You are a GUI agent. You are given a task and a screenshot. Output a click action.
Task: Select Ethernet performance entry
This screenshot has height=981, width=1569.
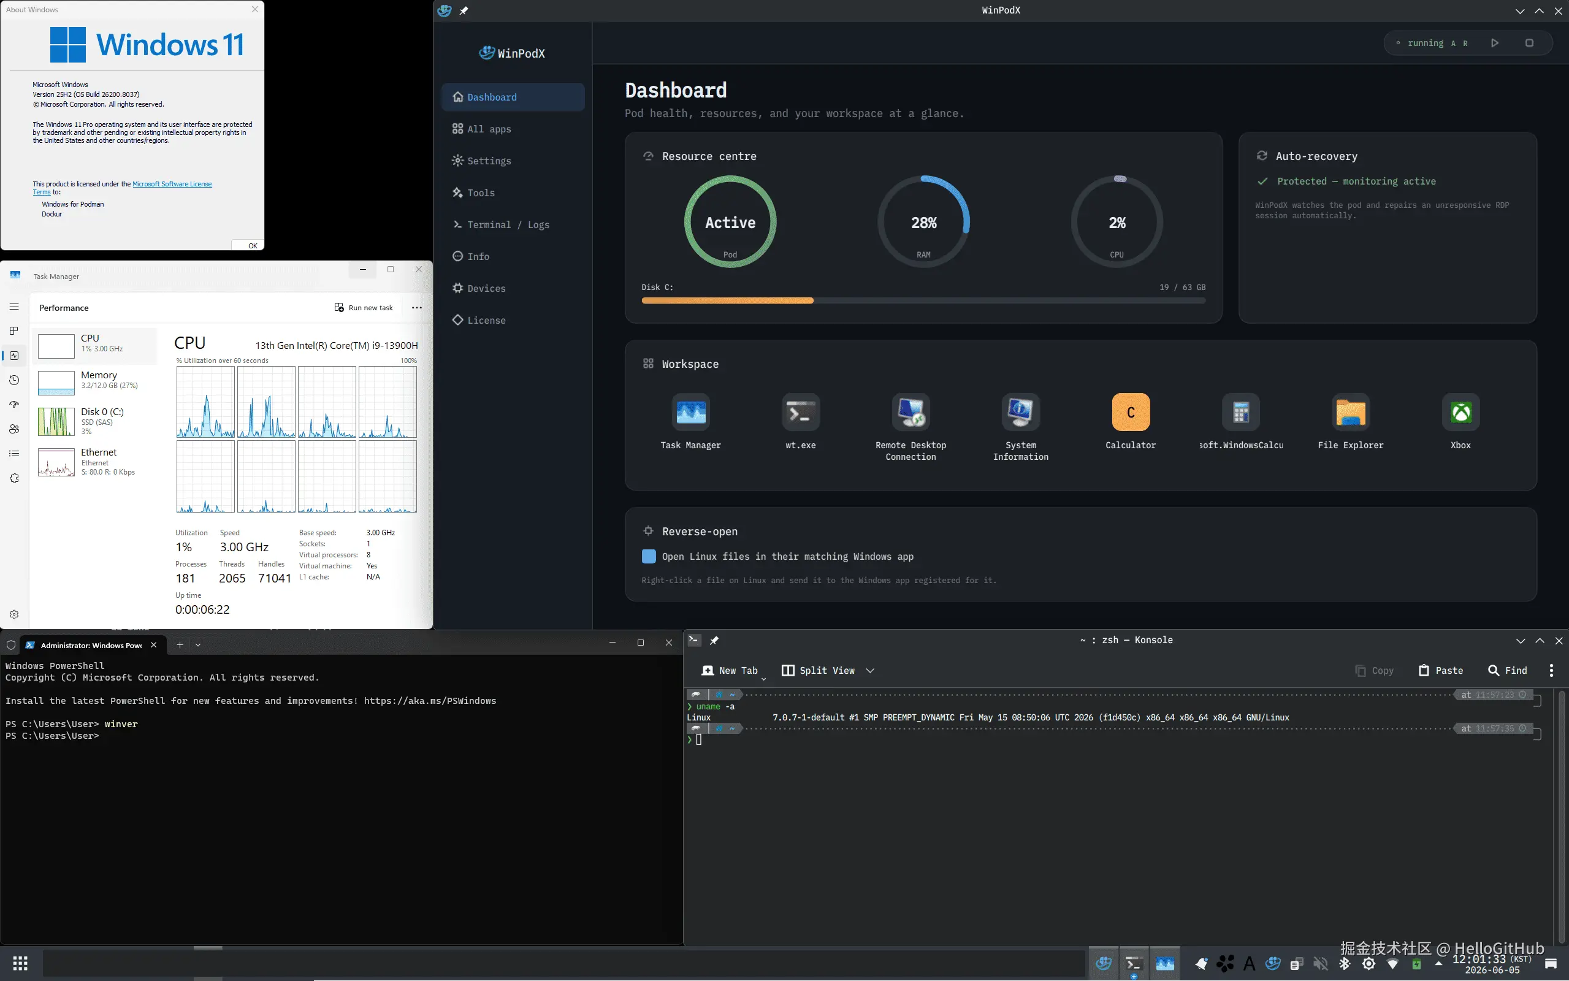point(94,461)
